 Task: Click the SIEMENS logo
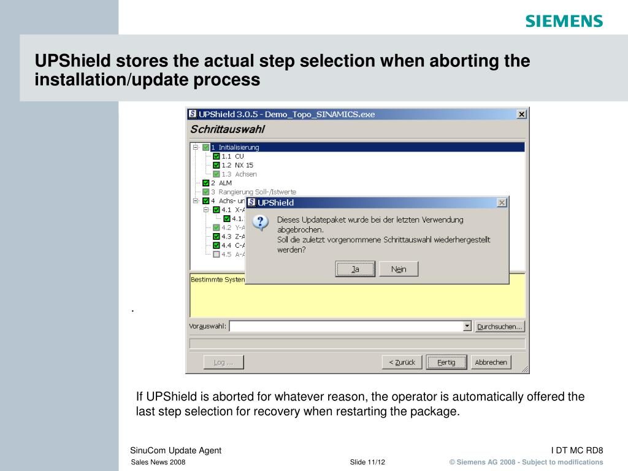564,21
